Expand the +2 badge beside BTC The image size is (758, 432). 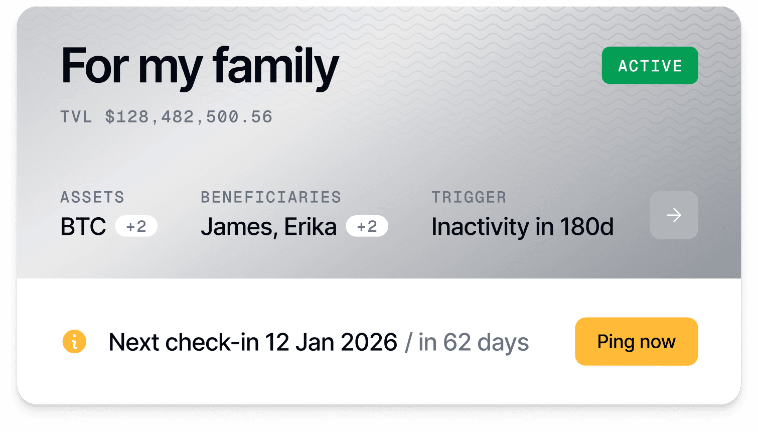tap(136, 226)
